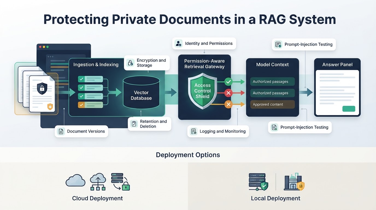Image resolution: width=376 pixels, height=210 pixels.
Task: Click the red X circle beside the shield
Action: point(228,93)
